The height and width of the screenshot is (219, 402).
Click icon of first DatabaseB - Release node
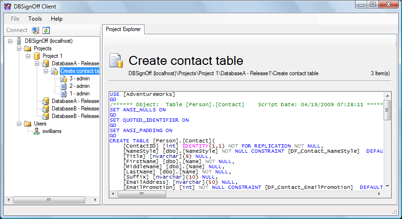coord(45,109)
